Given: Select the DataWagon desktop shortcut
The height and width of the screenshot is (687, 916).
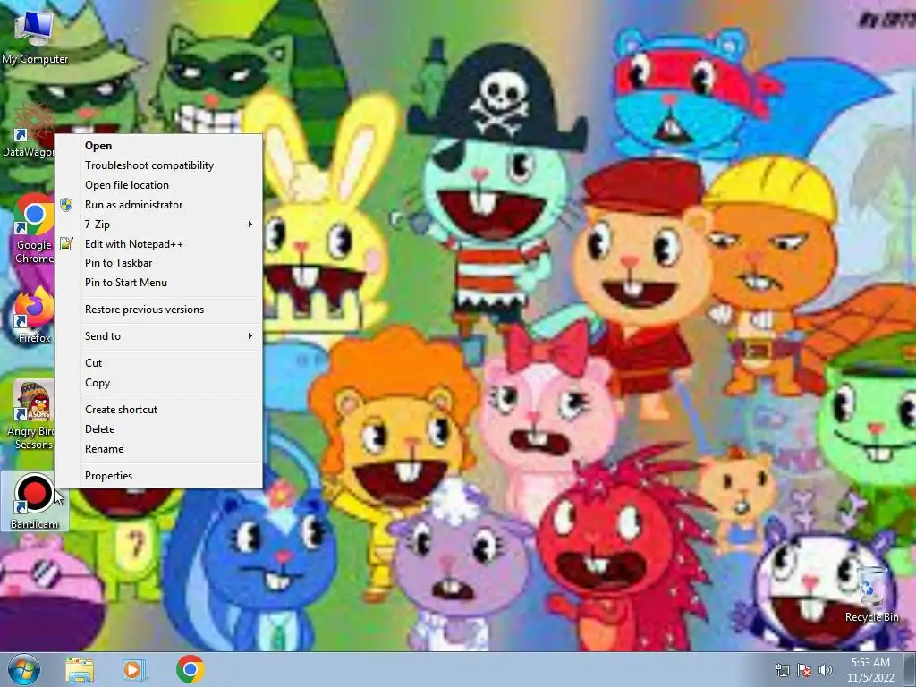Looking at the screenshot, I should point(28,131).
